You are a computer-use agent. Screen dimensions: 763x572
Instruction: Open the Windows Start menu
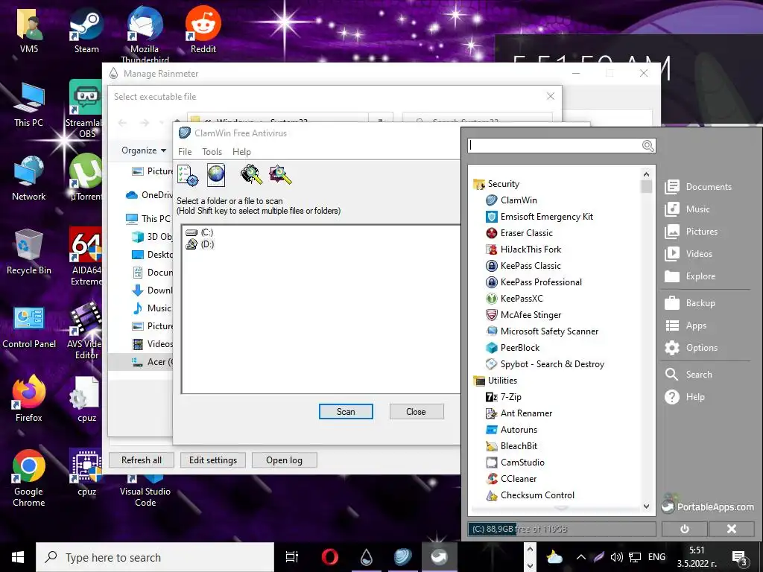[x=18, y=557]
